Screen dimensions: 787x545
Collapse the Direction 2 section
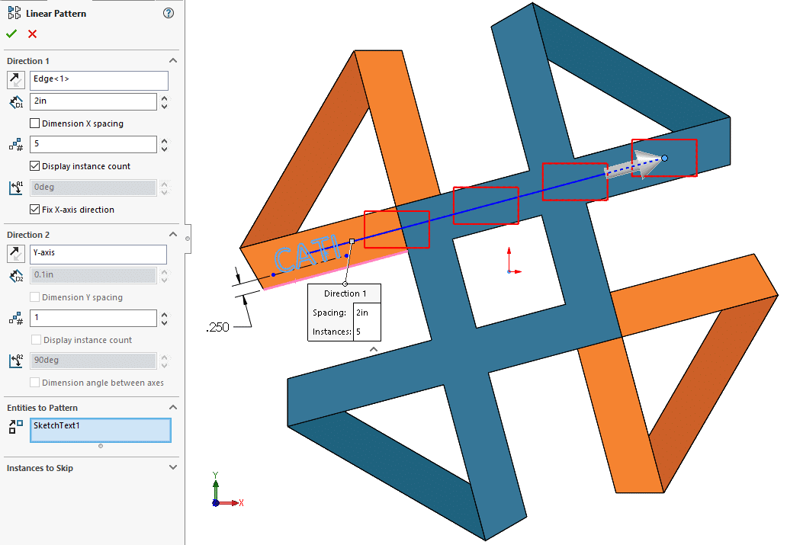click(x=173, y=234)
